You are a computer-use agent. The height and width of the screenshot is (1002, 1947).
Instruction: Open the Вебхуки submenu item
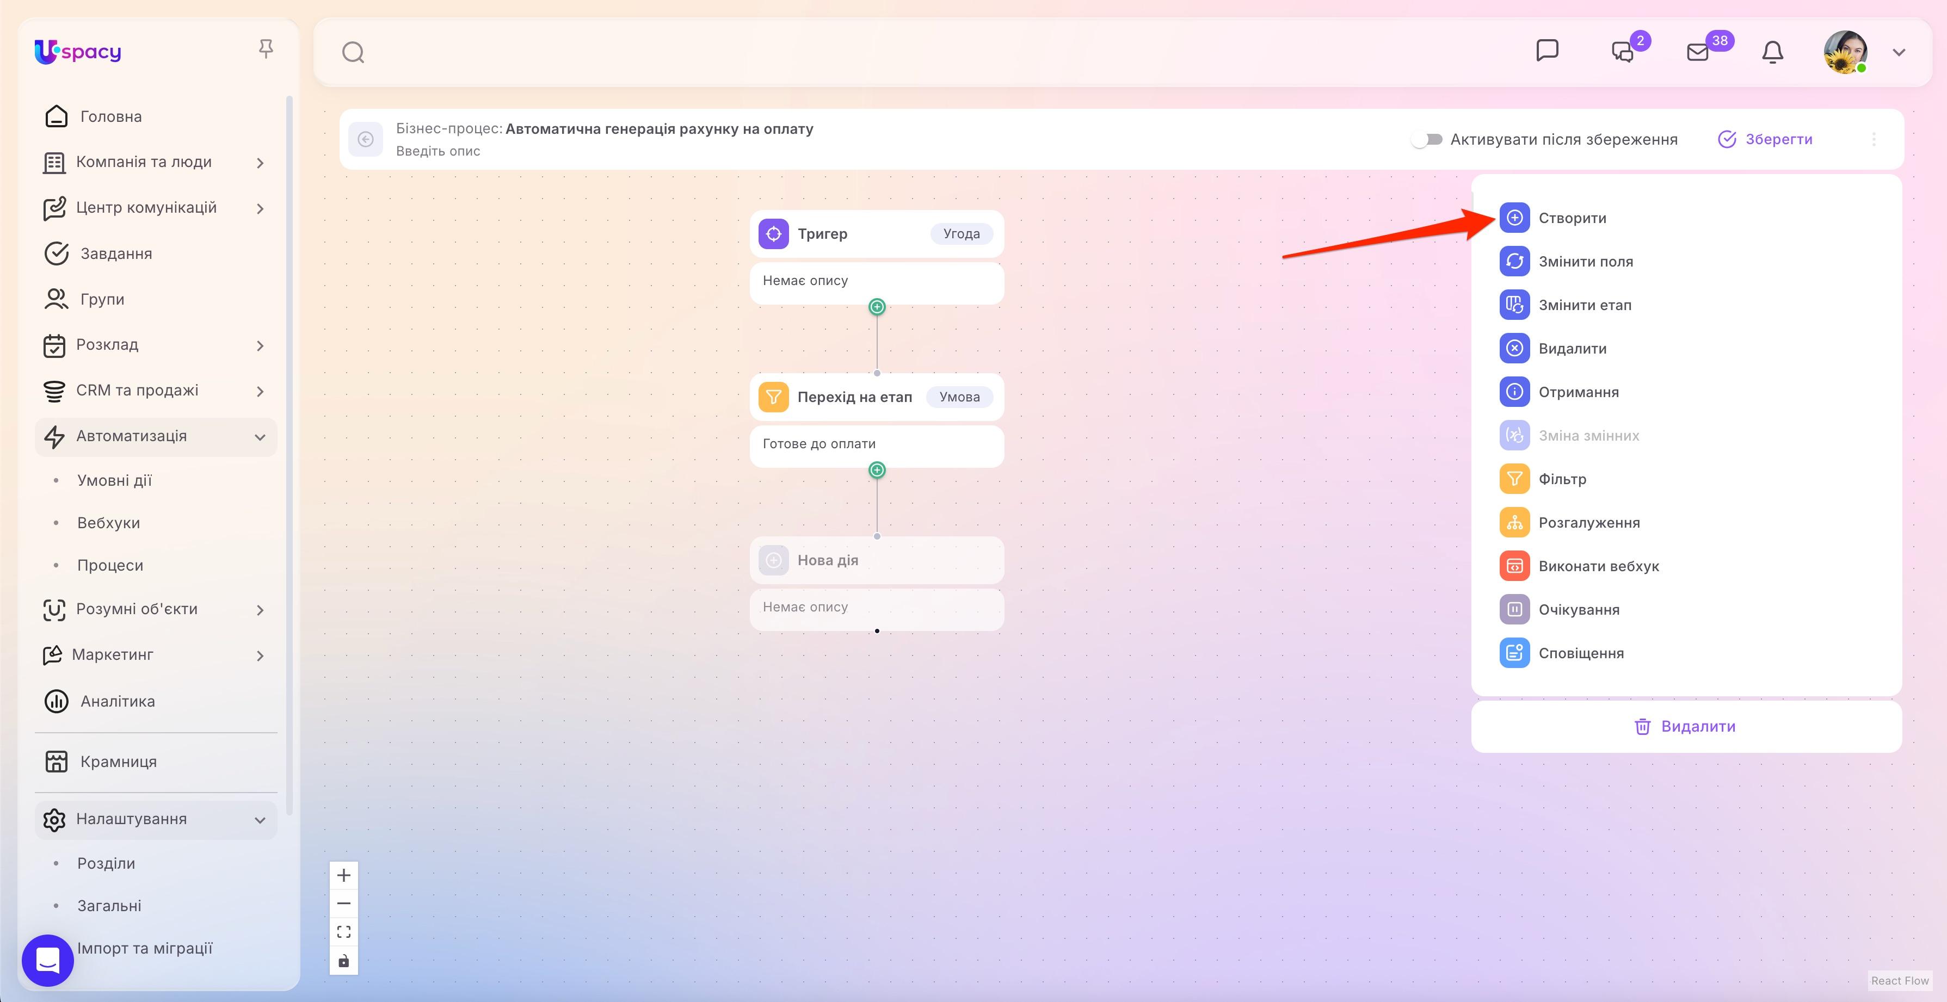[x=109, y=523]
